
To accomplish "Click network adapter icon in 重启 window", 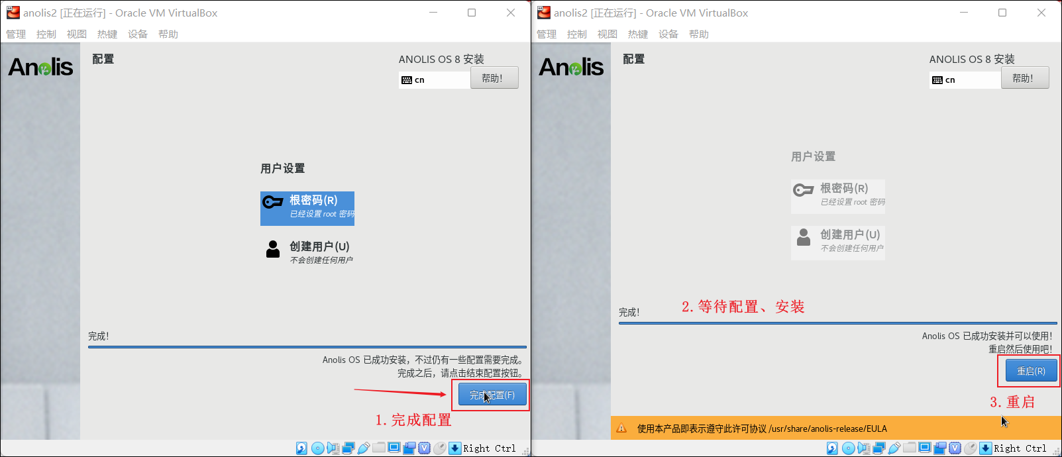I will 879,448.
